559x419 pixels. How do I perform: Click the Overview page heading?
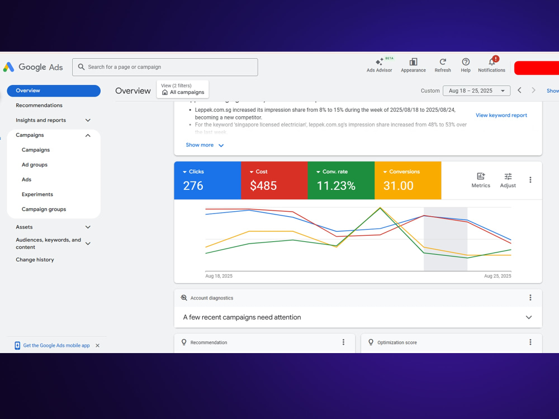[133, 91]
